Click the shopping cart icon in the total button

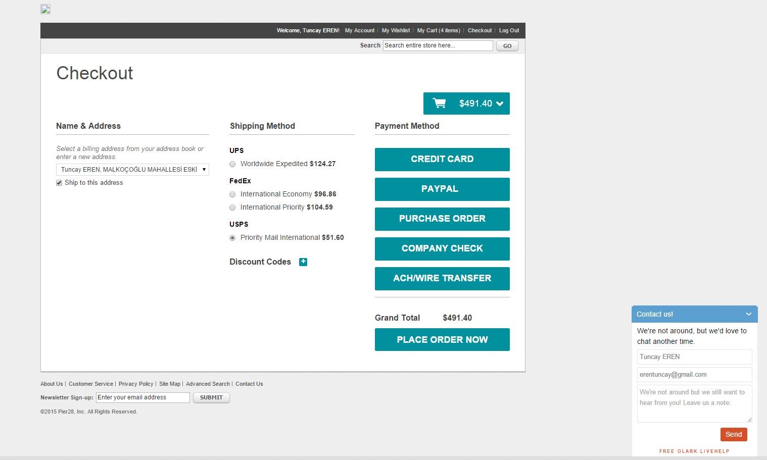pos(439,104)
